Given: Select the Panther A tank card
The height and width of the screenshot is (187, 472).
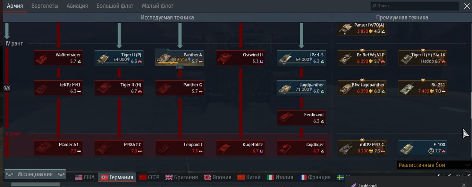Looking at the screenshot, I should point(180,58).
